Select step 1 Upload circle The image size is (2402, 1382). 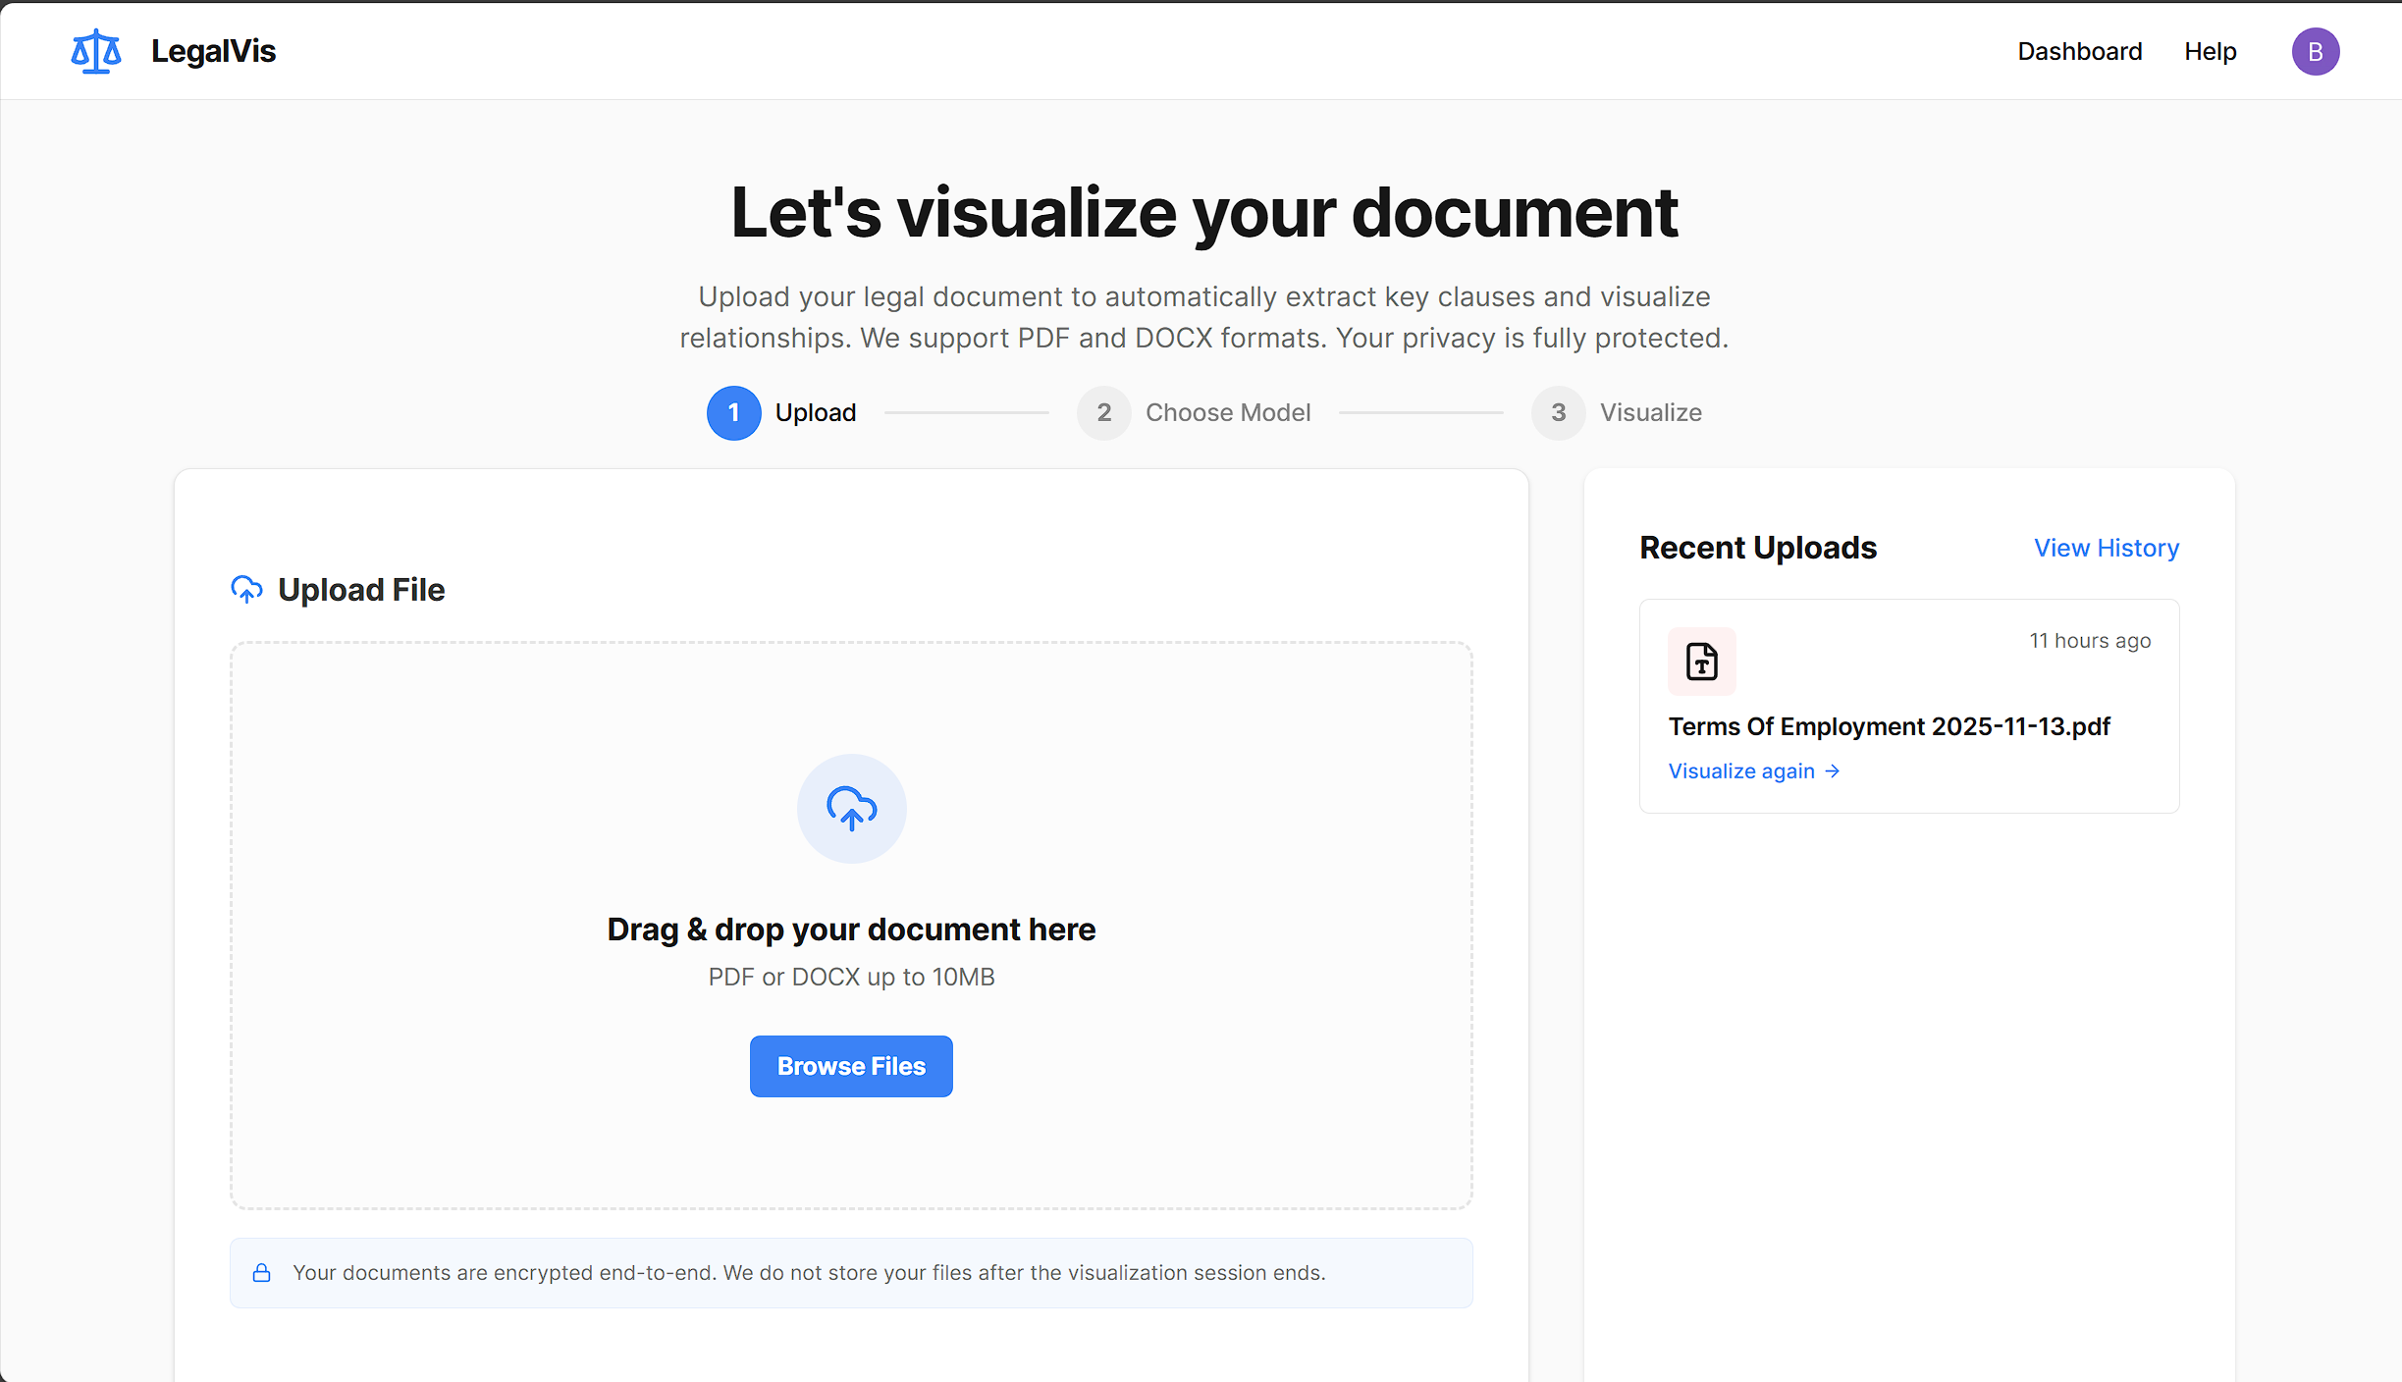point(733,413)
